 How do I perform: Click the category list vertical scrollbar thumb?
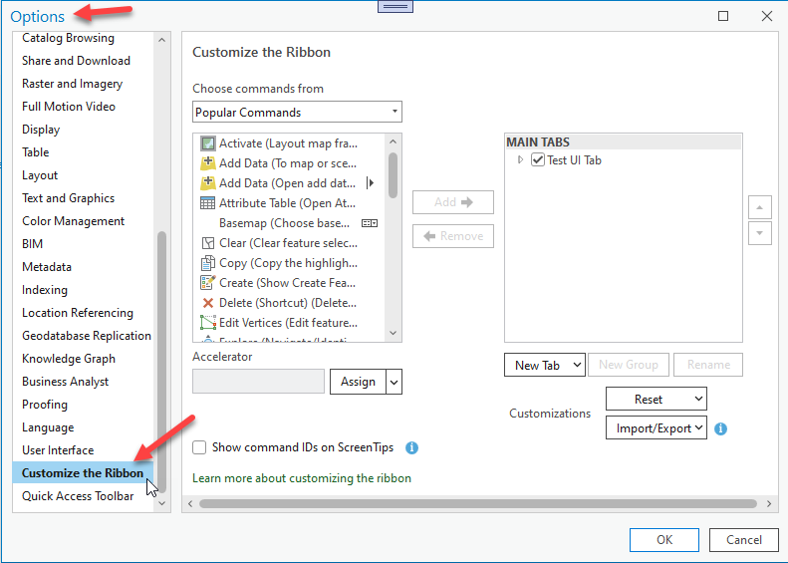pyautogui.click(x=161, y=362)
